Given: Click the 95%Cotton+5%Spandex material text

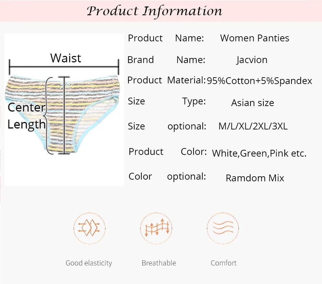Looking at the screenshot, I should 259,81.
